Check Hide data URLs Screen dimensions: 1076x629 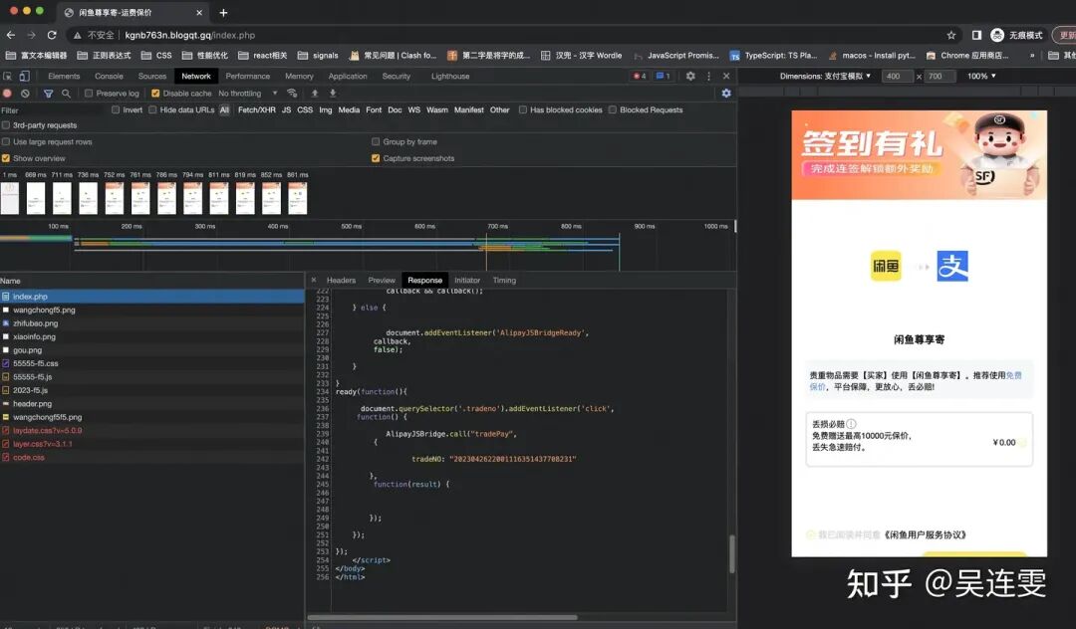click(152, 109)
